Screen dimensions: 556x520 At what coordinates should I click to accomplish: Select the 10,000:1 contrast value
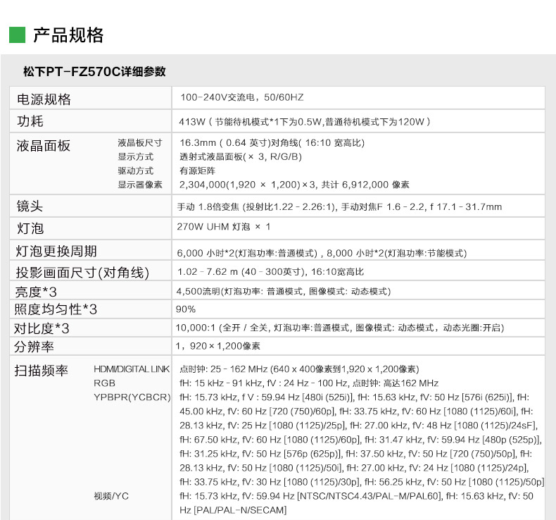point(340,328)
